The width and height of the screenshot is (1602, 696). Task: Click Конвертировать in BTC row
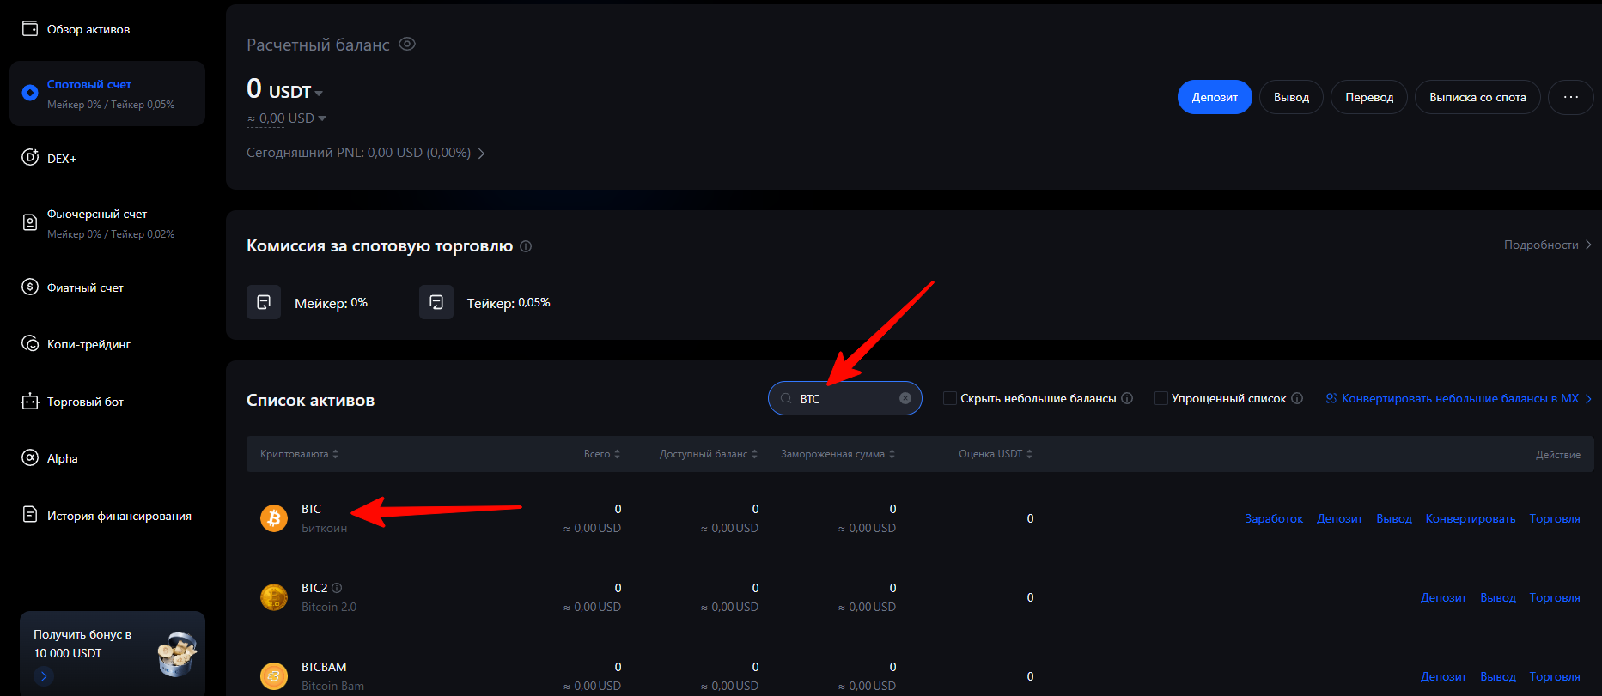[x=1471, y=518]
